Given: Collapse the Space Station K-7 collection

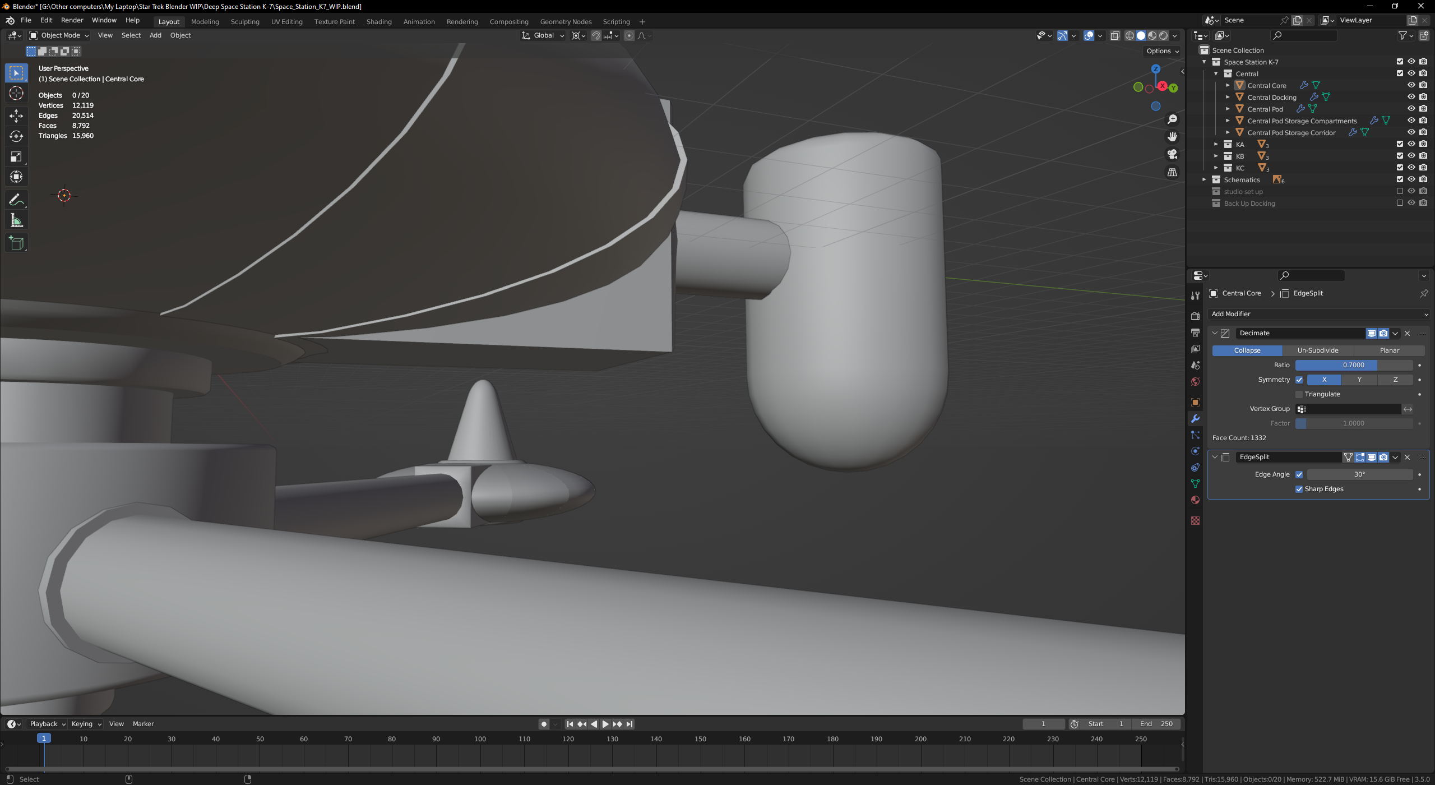Looking at the screenshot, I should pos(1204,62).
